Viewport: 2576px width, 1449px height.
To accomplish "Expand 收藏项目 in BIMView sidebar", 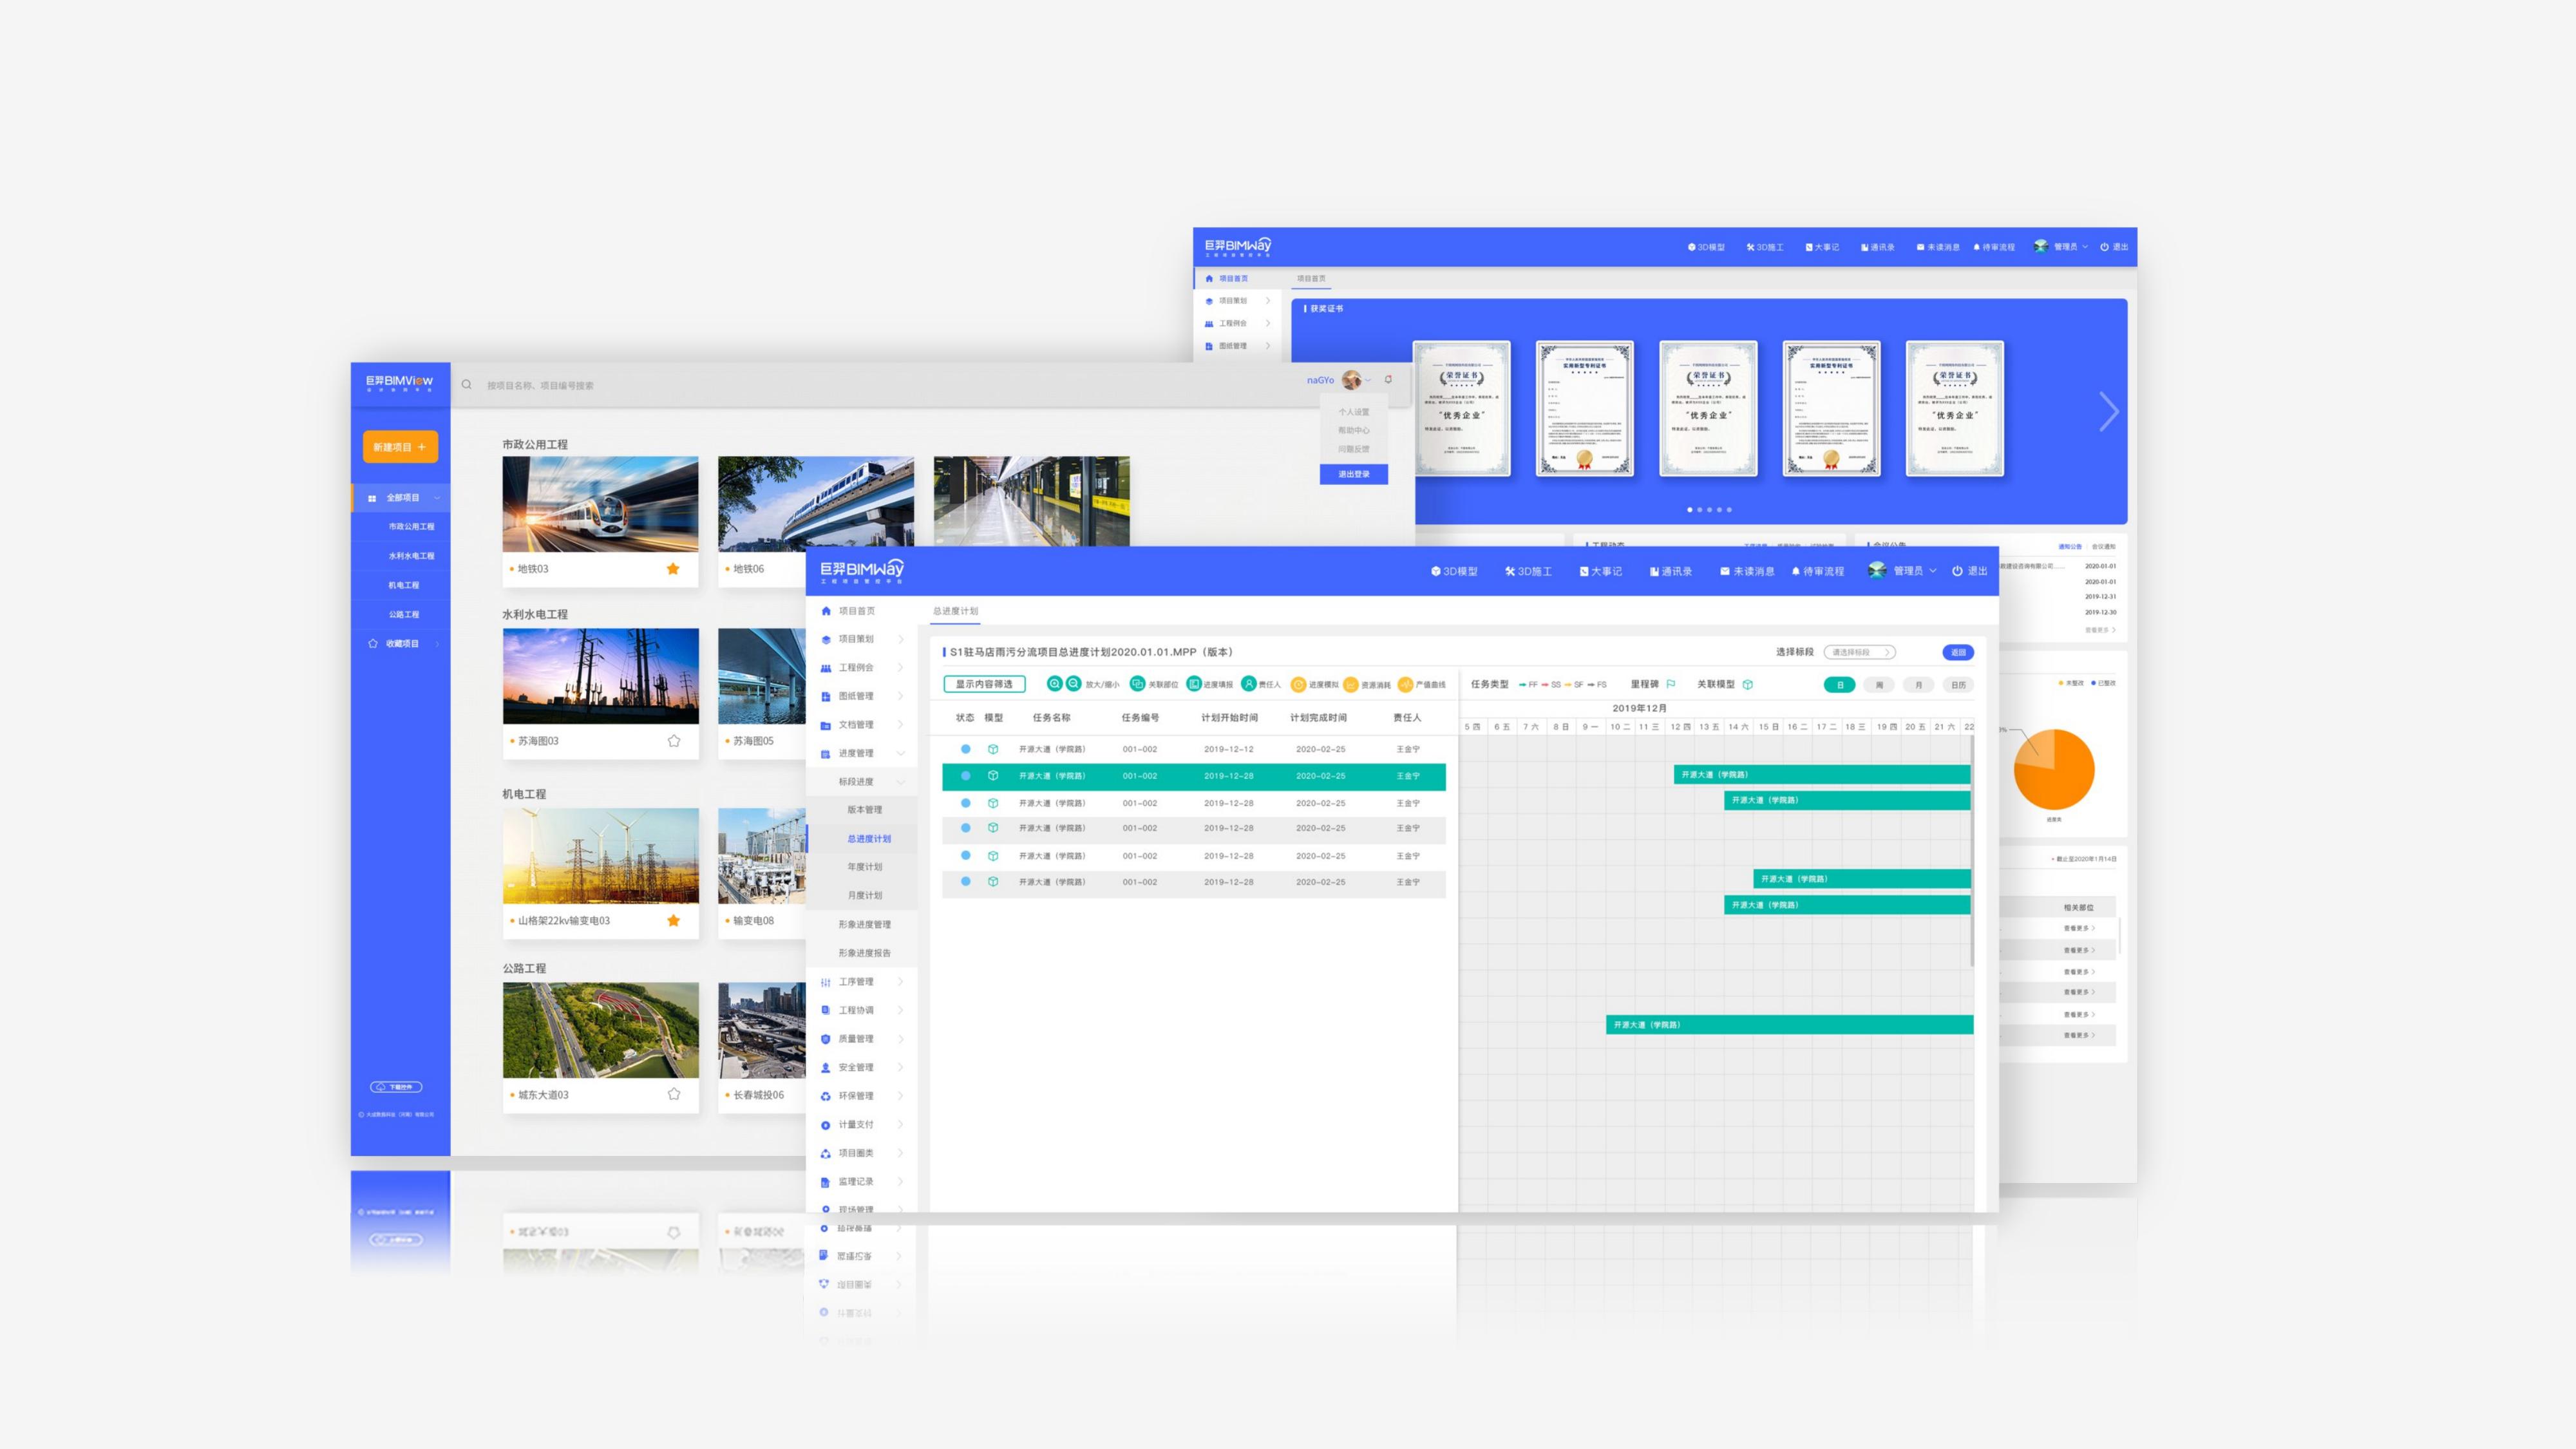I will click(x=437, y=644).
